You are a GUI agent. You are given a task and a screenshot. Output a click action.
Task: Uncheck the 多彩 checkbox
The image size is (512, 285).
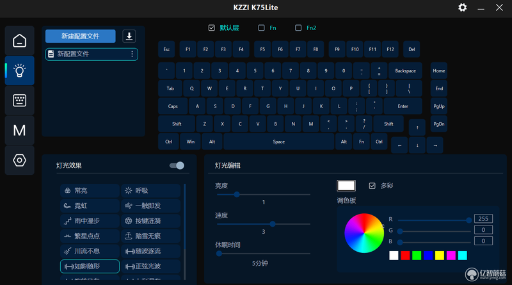point(372,186)
